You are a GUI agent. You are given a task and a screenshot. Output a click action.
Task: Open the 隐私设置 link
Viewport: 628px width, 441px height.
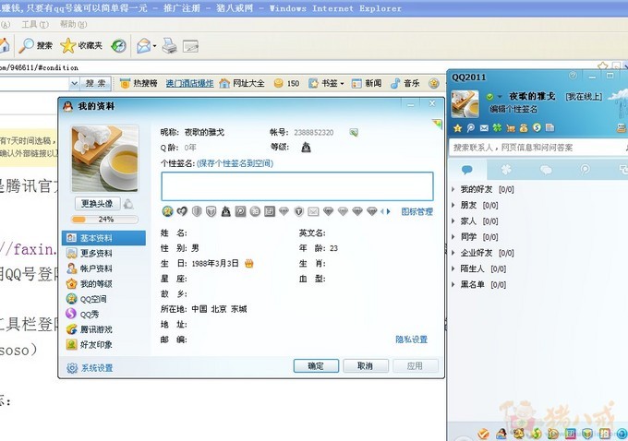point(411,340)
